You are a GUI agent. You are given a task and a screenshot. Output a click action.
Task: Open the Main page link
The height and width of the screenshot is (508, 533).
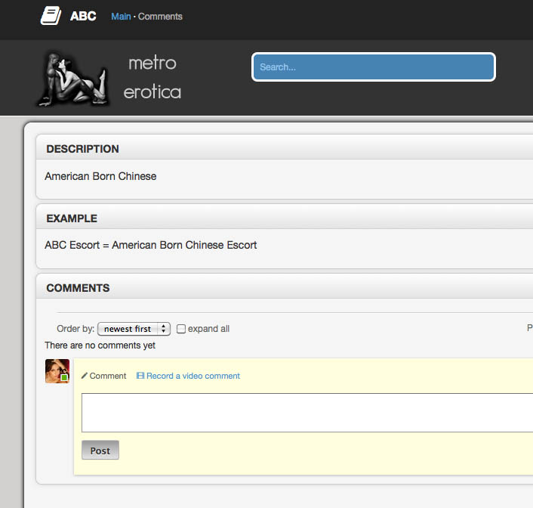pyautogui.click(x=121, y=17)
